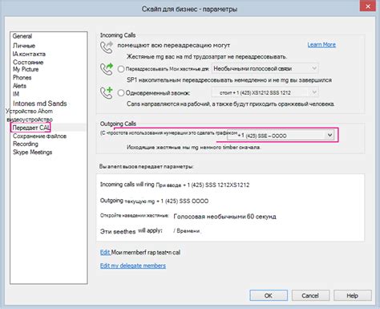
Task: Expand the голосовой связи forwarding dropdown
Action: [265, 68]
